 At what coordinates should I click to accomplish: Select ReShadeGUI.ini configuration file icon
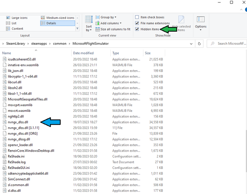5,168
